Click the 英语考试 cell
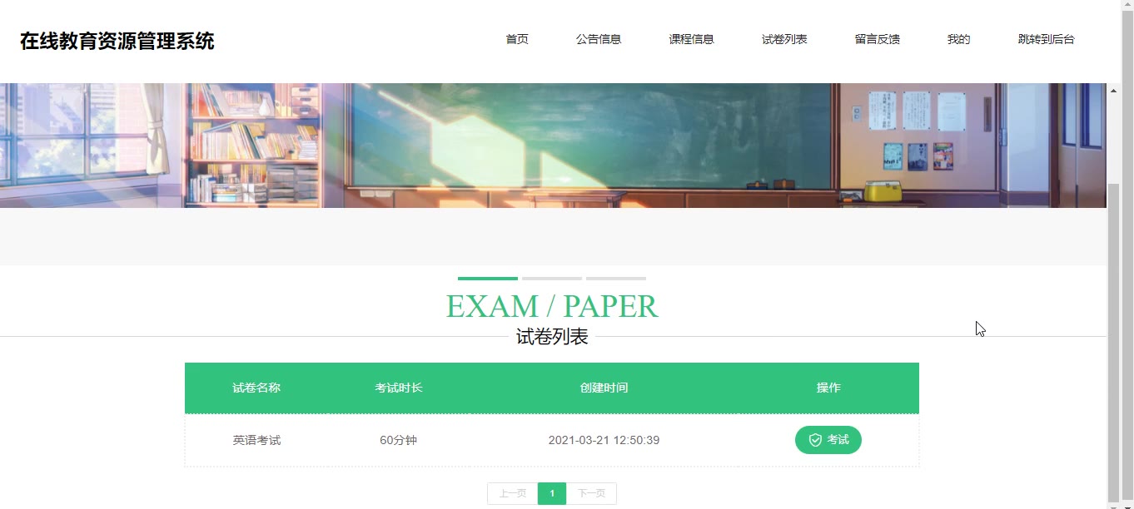The width and height of the screenshot is (1134, 509). [x=256, y=440]
